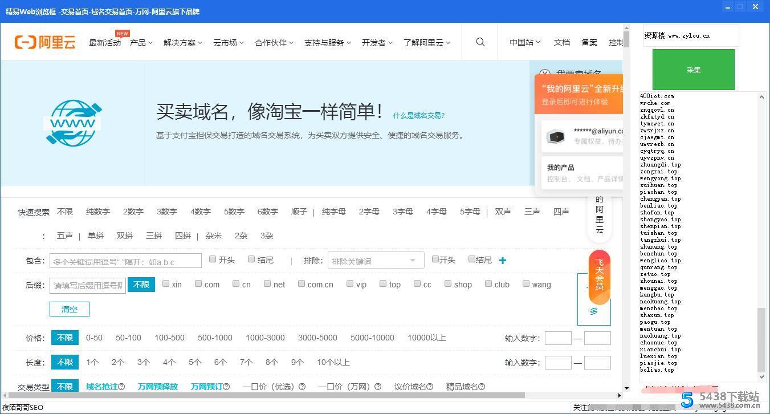Click the blue plus icon to add keyword condition
The image size is (770, 414).
point(502,260)
